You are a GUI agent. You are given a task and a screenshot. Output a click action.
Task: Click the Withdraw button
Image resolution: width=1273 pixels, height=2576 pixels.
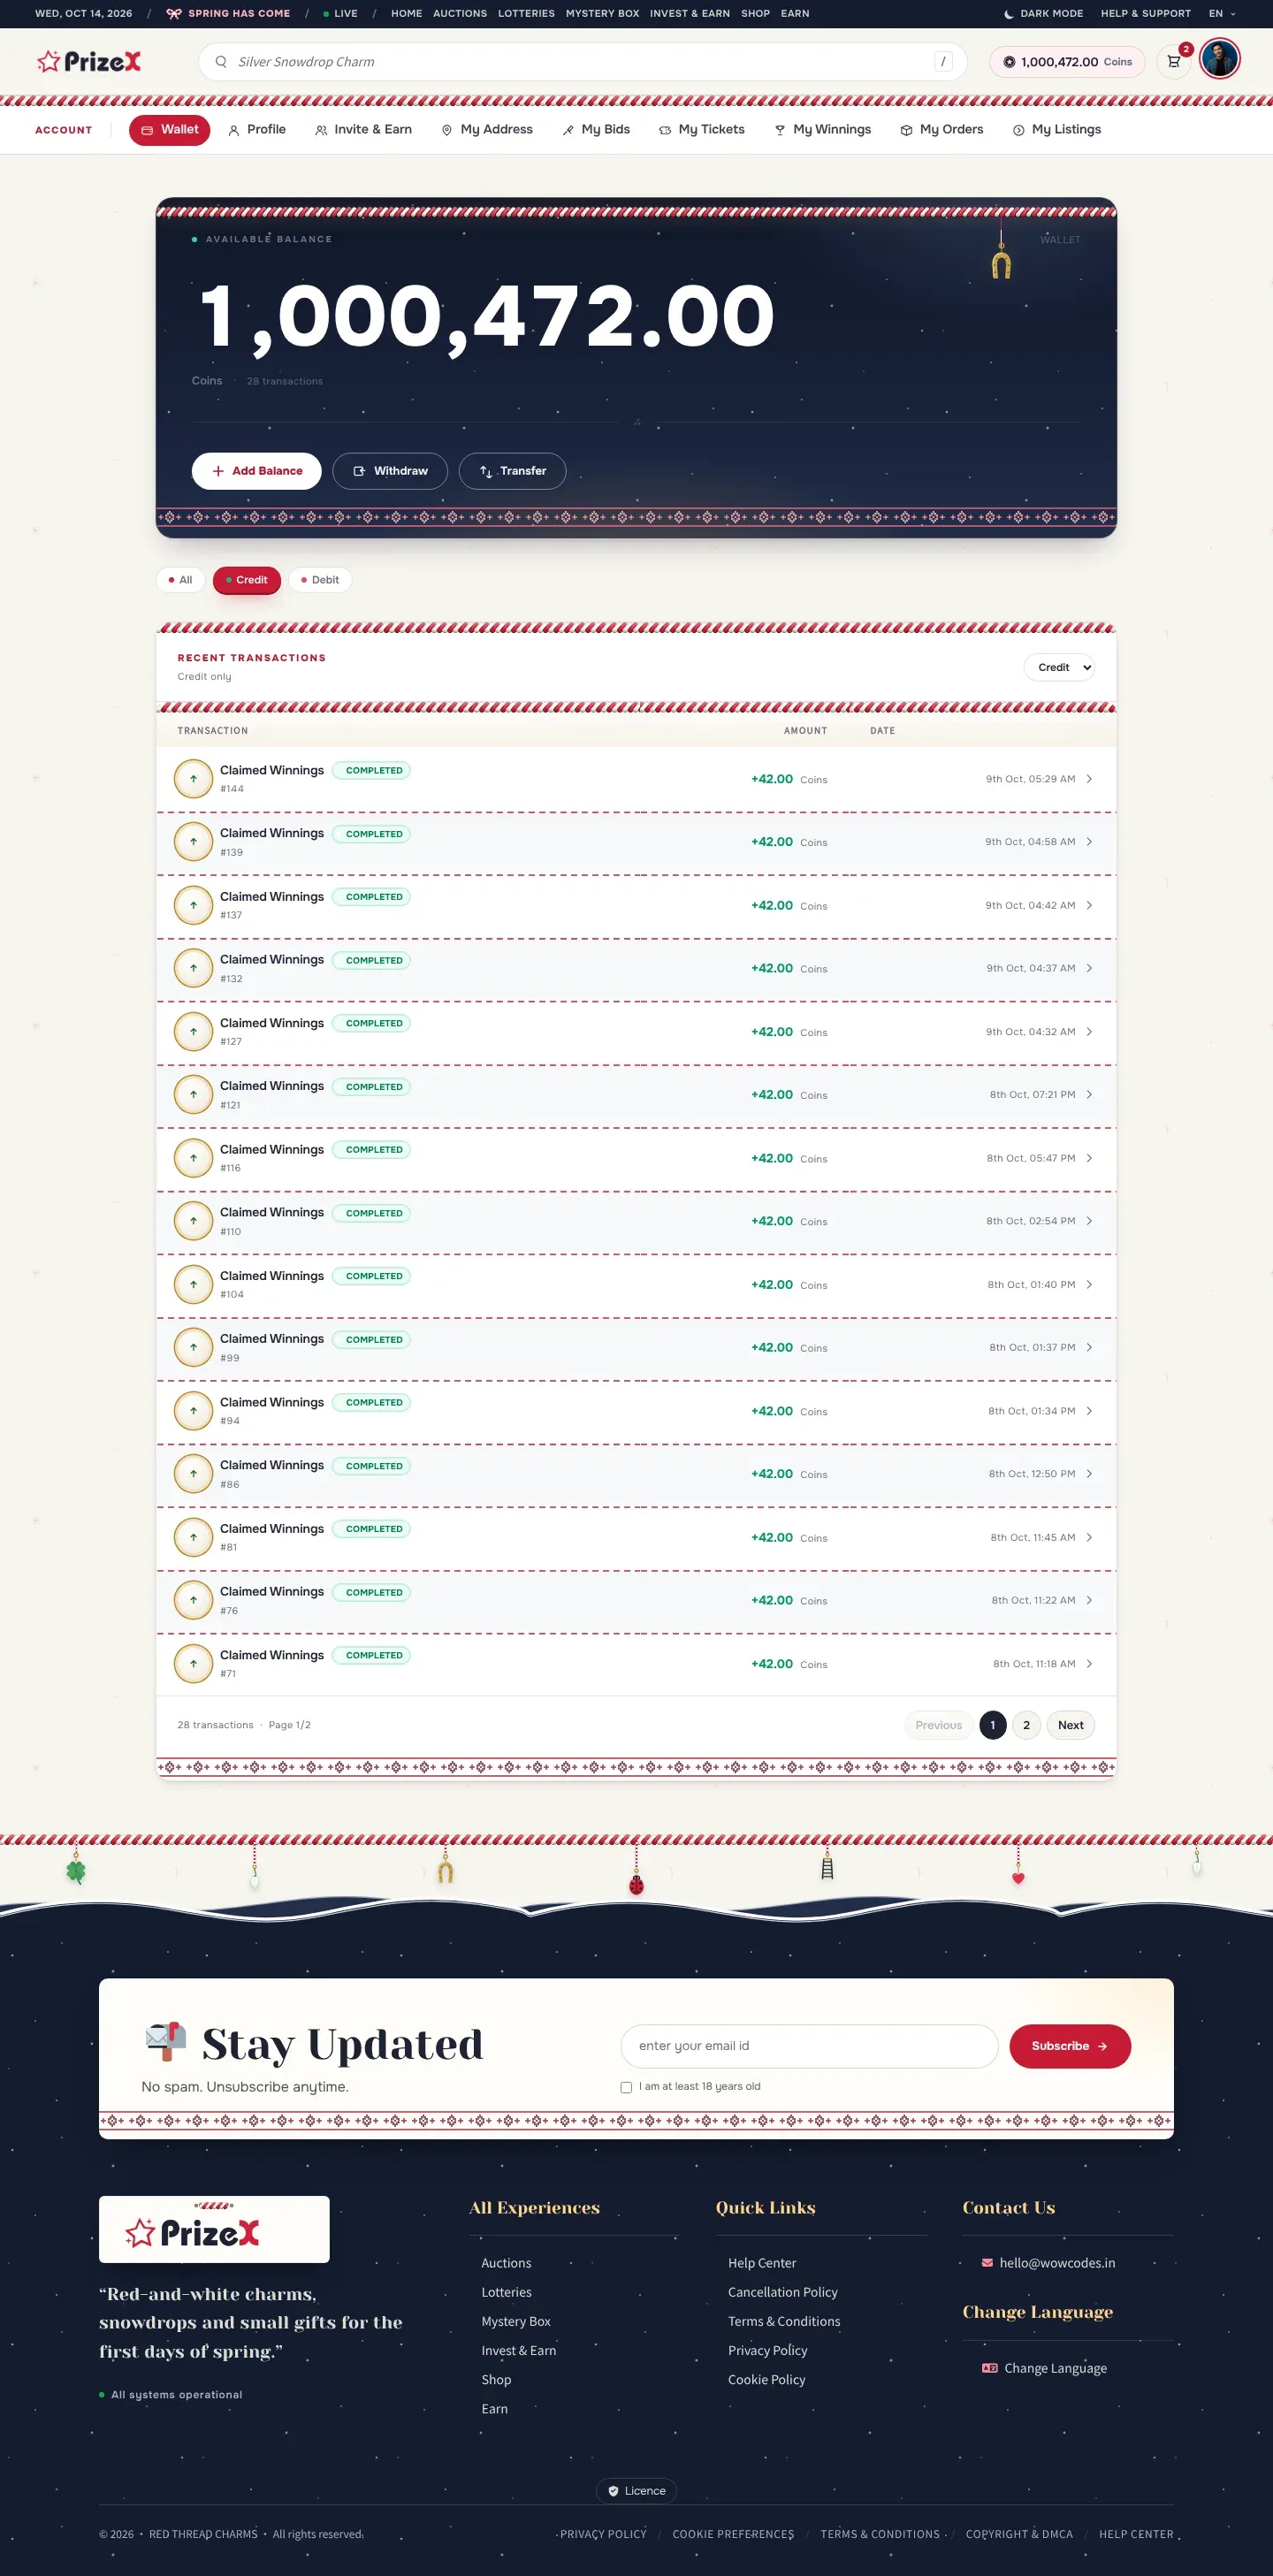(390, 471)
